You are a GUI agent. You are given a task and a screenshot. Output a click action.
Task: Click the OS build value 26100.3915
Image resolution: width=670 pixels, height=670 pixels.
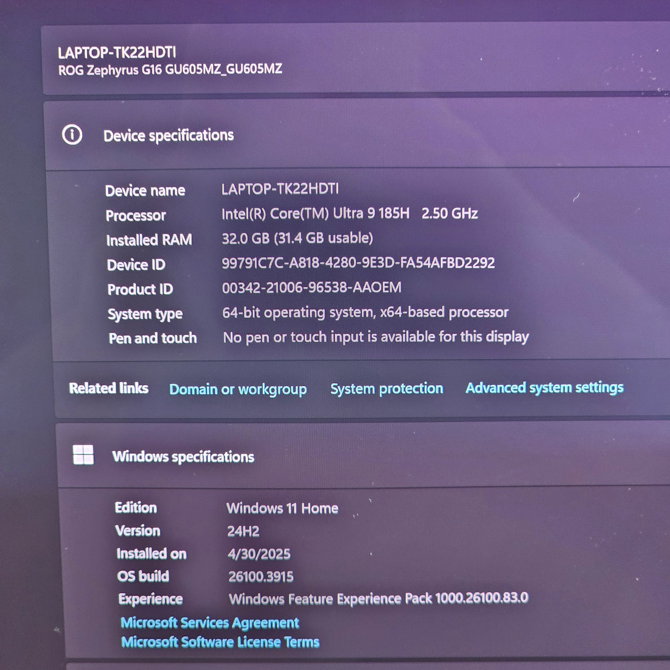point(261,576)
